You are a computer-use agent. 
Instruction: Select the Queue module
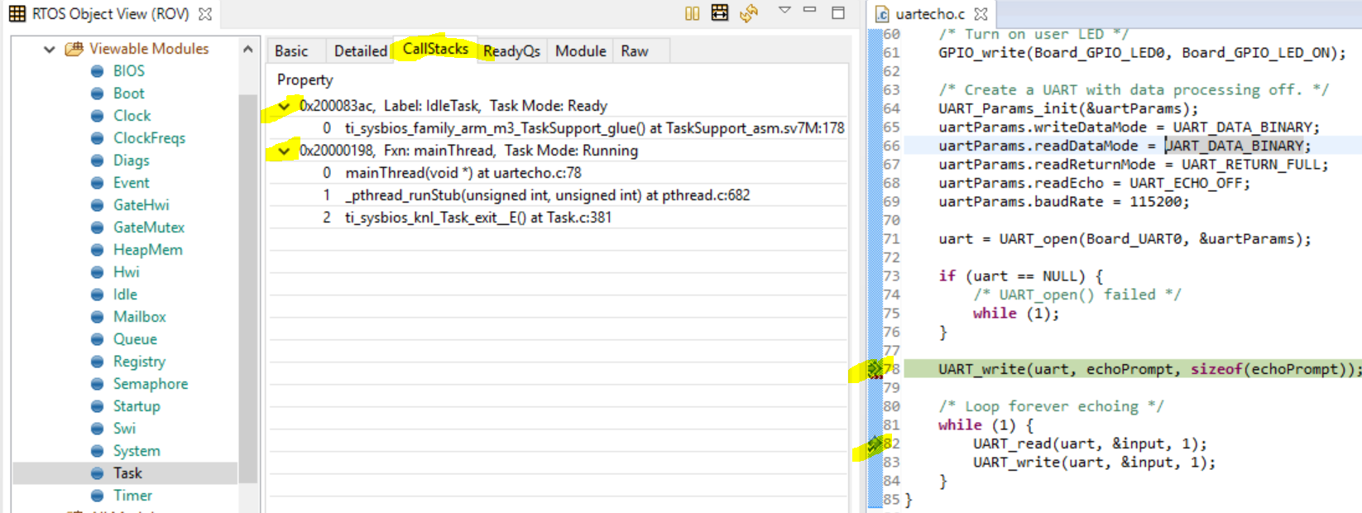coord(135,339)
